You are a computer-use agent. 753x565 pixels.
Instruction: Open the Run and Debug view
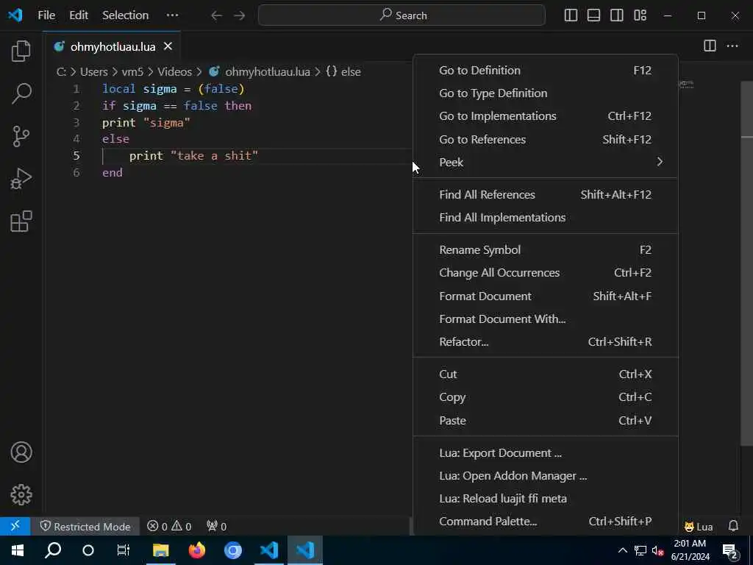pyautogui.click(x=21, y=179)
